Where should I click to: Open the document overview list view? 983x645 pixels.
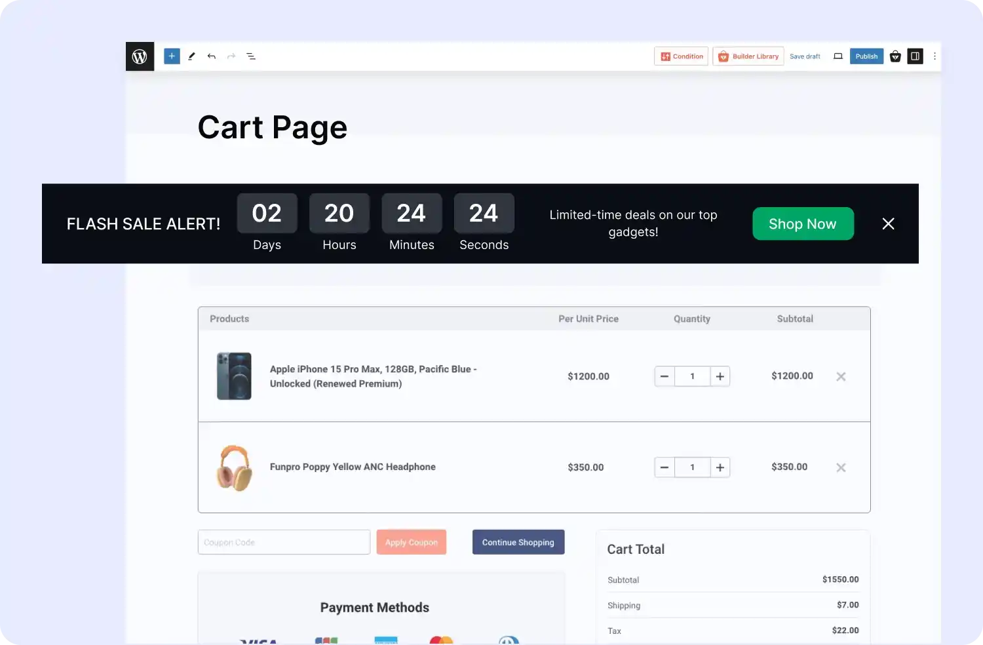click(x=251, y=56)
